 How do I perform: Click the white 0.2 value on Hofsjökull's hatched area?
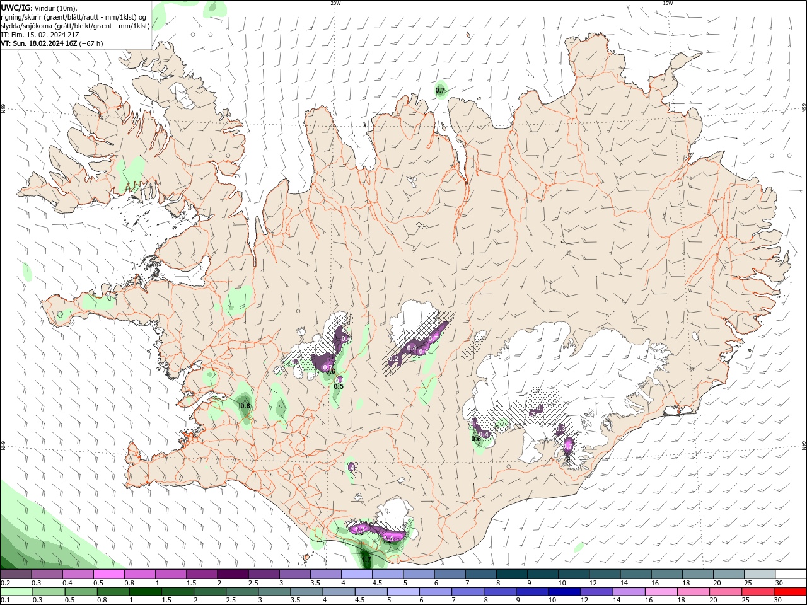coord(395,359)
